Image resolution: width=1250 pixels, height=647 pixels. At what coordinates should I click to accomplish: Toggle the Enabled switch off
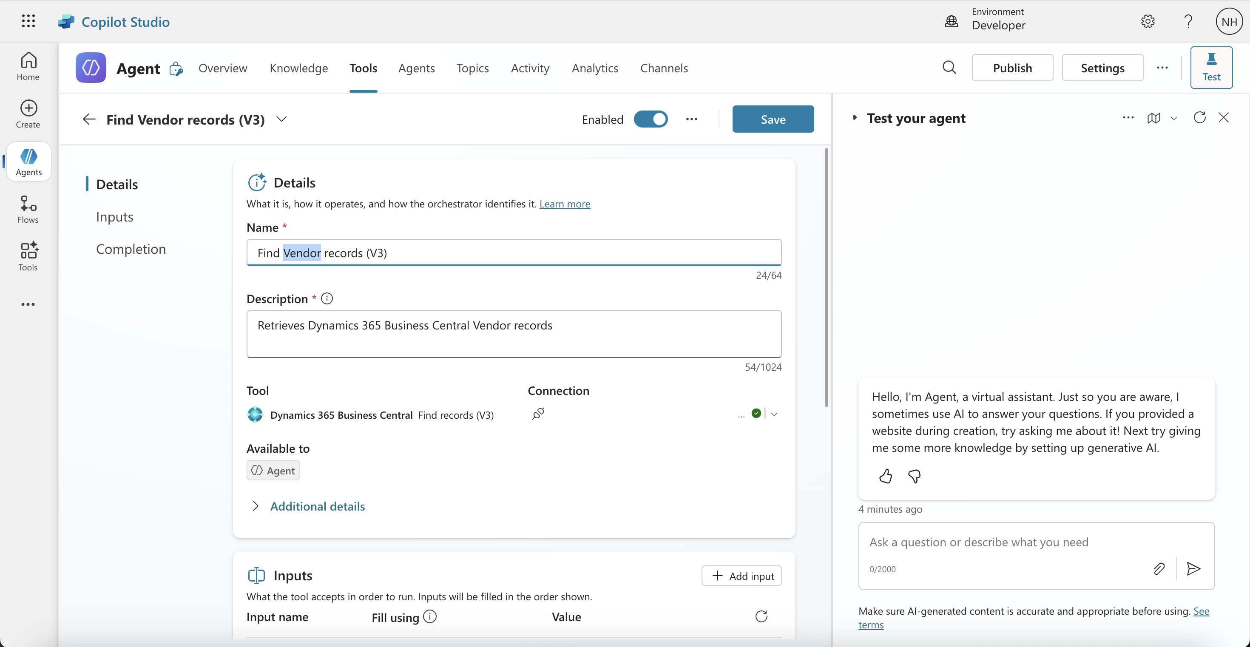coord(651,119)
